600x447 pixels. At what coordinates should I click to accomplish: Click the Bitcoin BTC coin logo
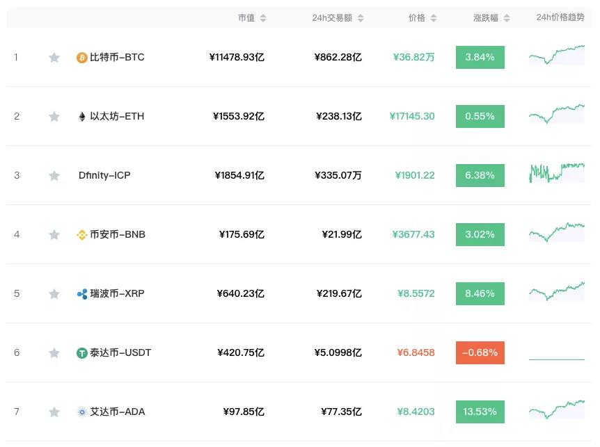82,57
